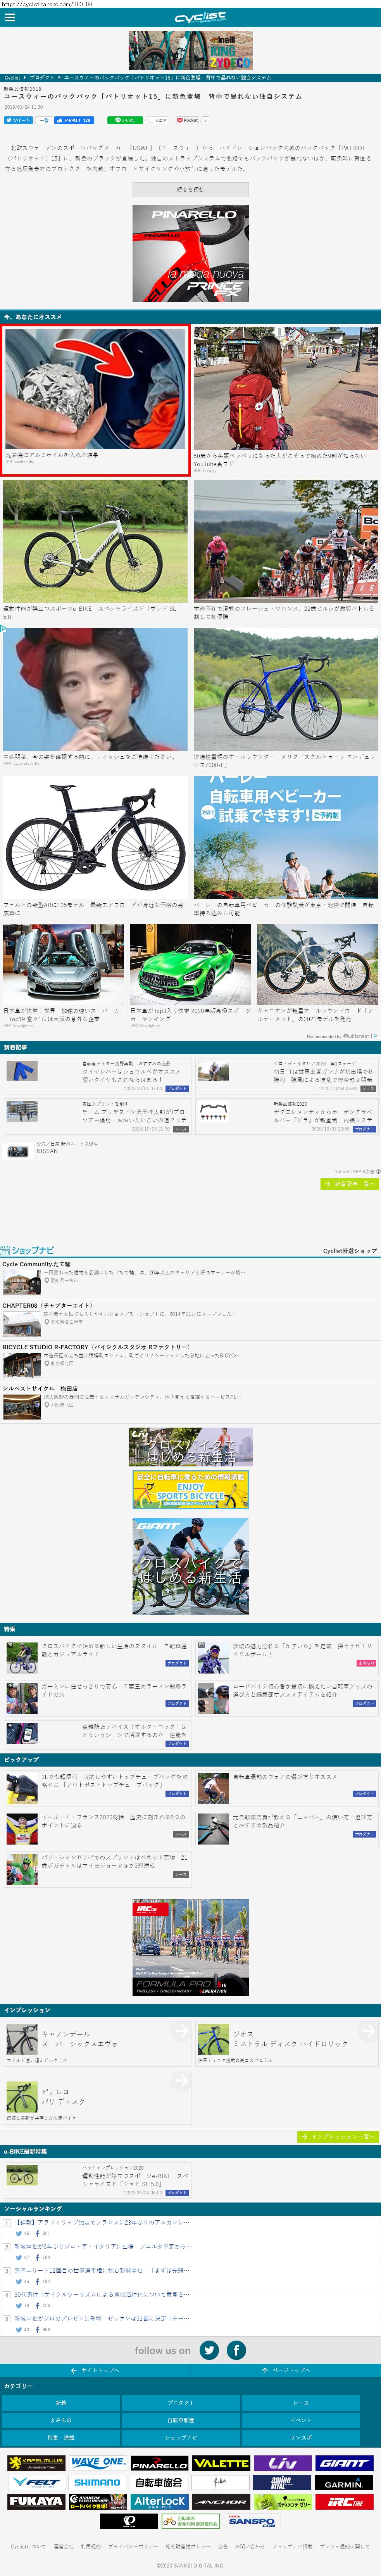
Task: Share the article via the LINE button
Action: click(x=124, y=120)
